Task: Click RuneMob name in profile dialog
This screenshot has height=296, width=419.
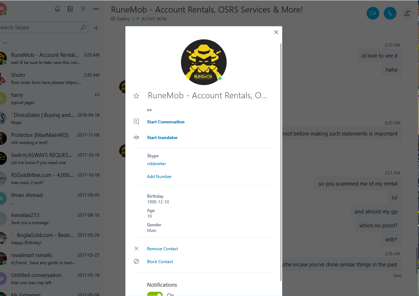Action: 207,95
